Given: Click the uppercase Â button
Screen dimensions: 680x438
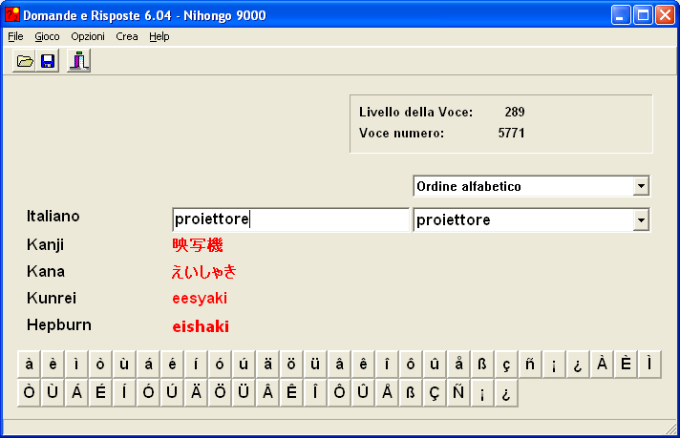Looking at the screenshot, I should click(x=267, y=393).
